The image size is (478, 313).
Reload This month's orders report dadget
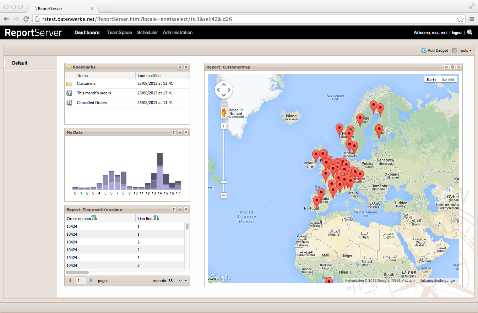(x=174, y=209)
